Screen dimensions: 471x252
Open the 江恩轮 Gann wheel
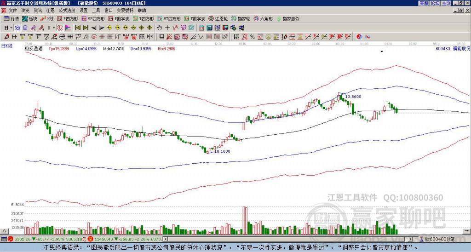click(218, 18)
